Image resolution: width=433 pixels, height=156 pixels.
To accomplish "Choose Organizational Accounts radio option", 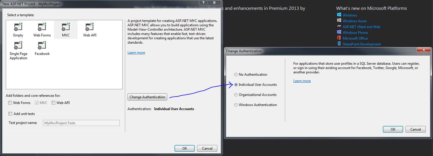I will (236, 95).
